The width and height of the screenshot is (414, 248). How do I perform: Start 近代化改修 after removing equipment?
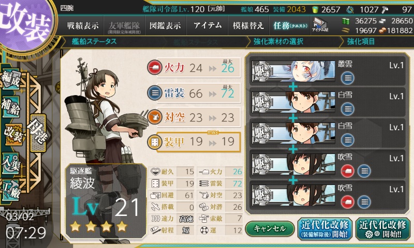pos(325,229)
